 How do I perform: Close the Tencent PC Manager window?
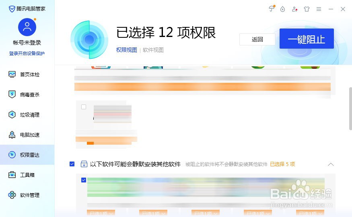pos(343,9)
